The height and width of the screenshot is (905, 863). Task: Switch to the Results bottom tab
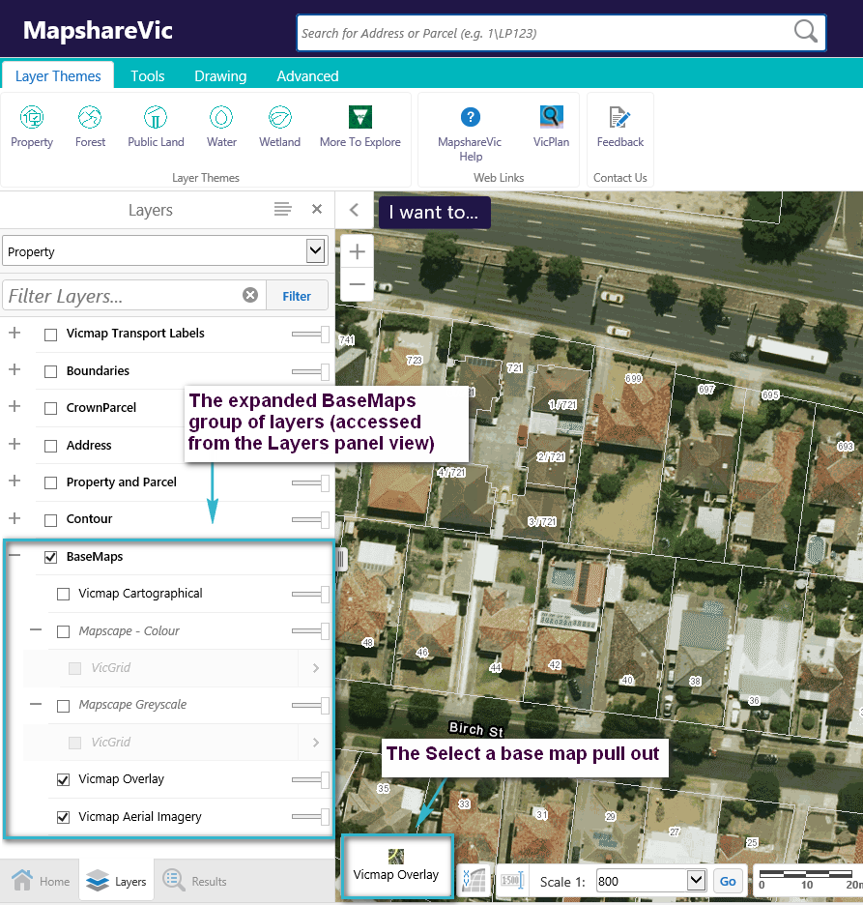click(x=195, y=881)
